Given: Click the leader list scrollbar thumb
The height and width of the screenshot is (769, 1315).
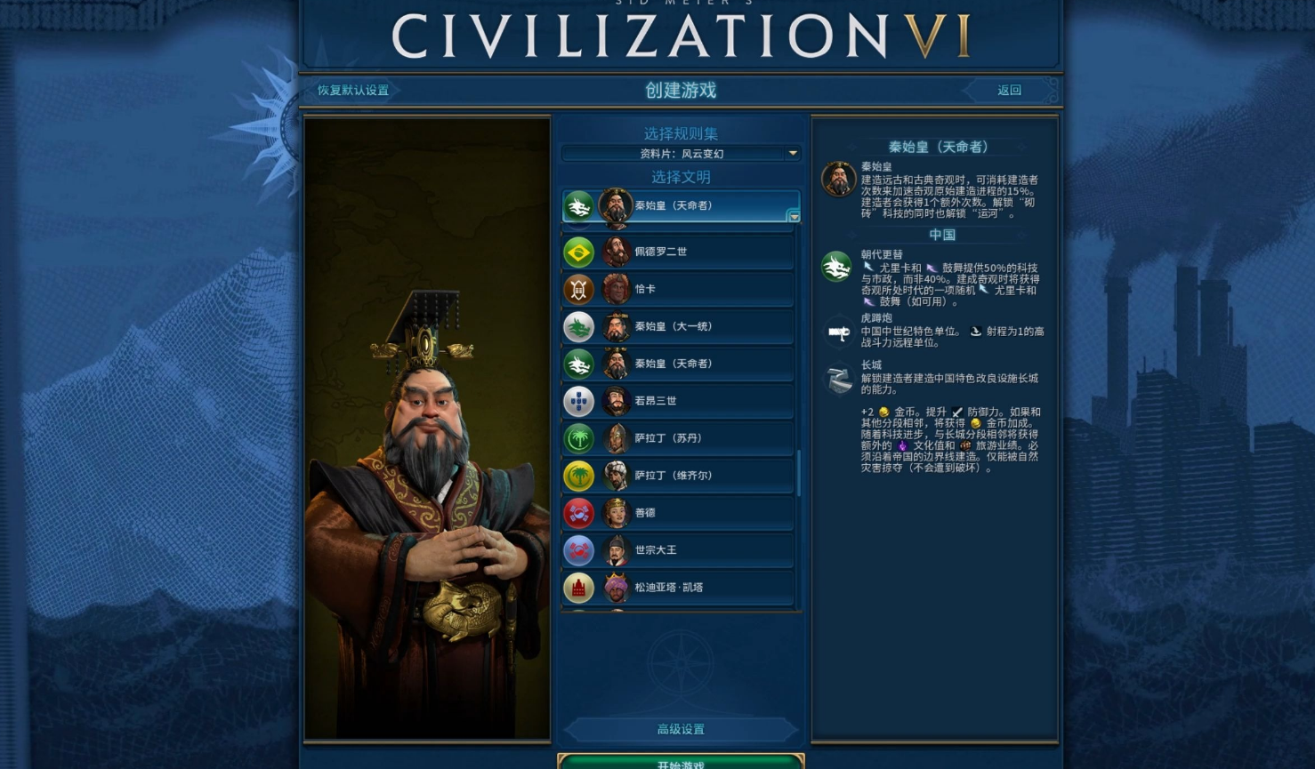Looking at the screenshot, I should coord(798,473).
